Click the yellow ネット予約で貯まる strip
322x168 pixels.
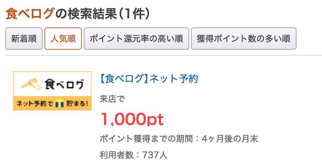point(52,104)
